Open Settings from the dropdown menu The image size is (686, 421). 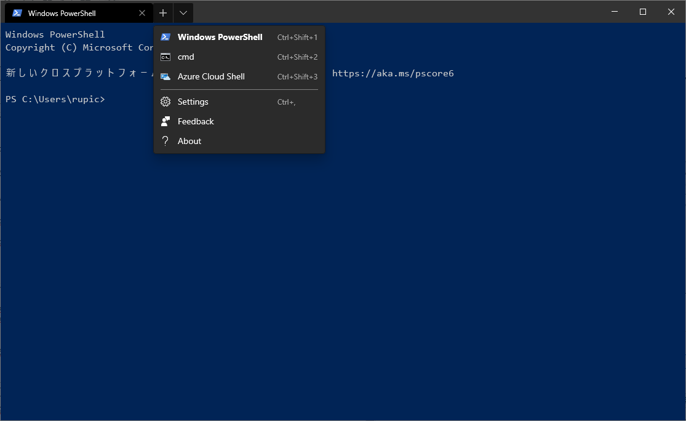point(239,102)
